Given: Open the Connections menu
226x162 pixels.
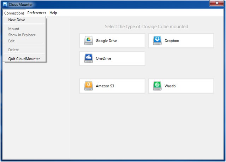Looking at the screenshot, I should [x=14, y=13].
